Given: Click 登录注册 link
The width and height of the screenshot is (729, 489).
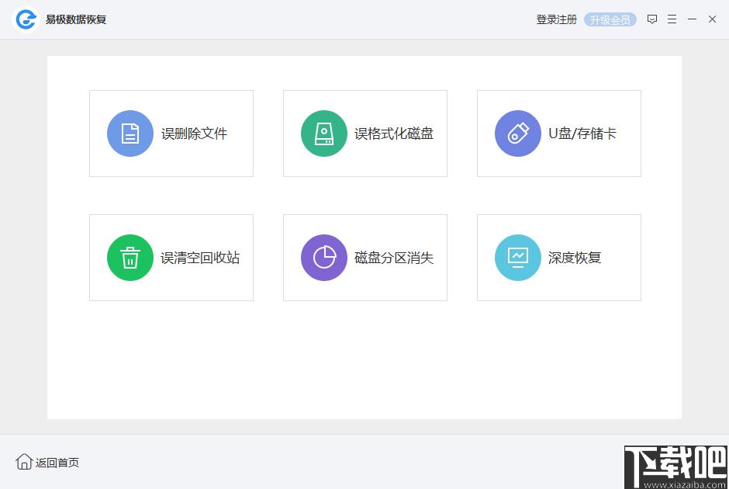Looking at the screenshot, I should [x=557, y=19].
